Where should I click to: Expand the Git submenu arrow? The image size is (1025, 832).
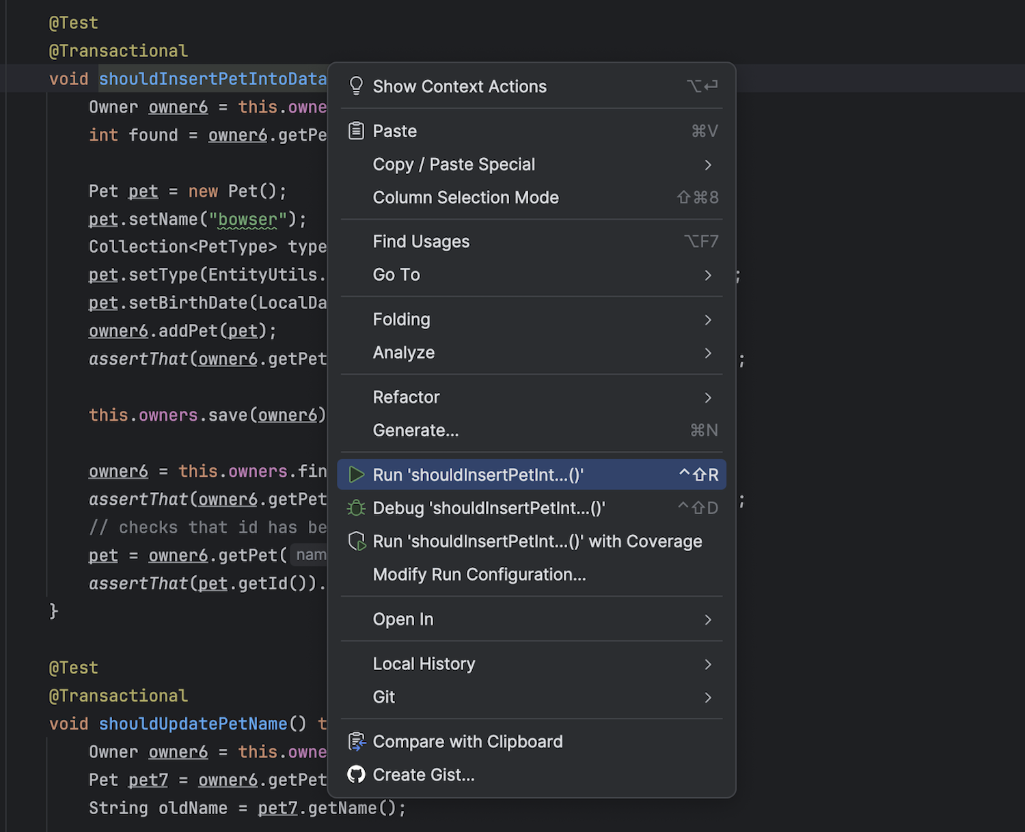tap(708, 697)
